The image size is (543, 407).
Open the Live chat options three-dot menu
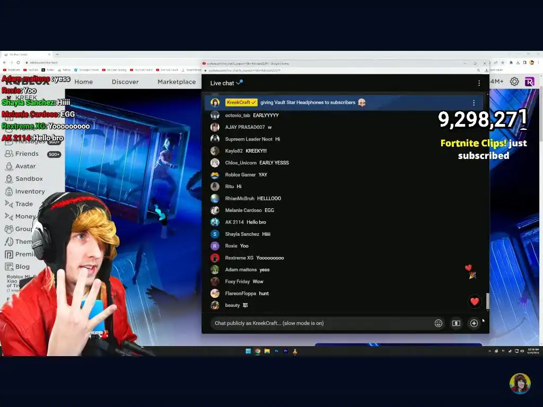479,83
